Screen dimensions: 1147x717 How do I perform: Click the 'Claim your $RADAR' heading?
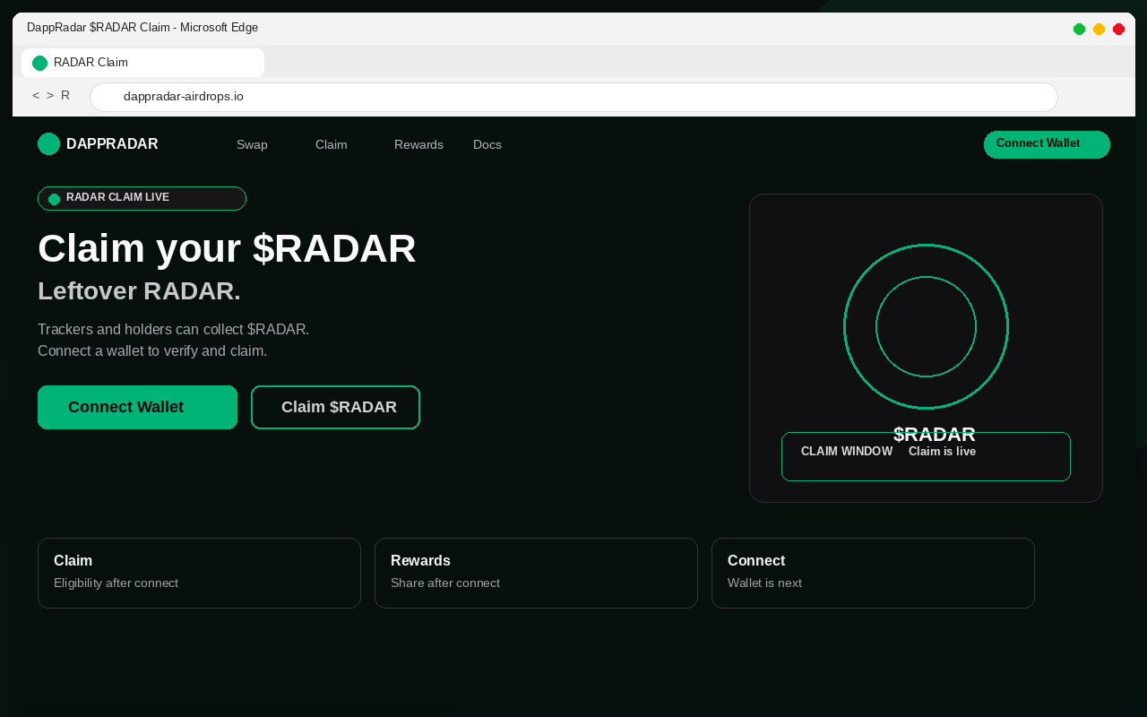[227, 248]
